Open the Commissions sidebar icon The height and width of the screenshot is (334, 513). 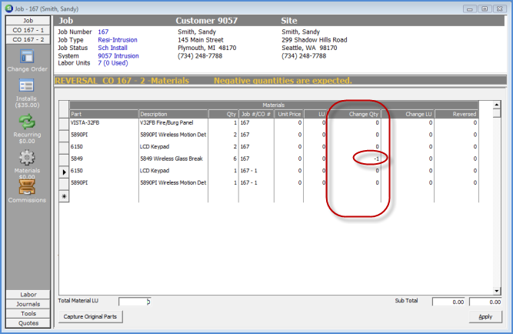pos(27,187)
